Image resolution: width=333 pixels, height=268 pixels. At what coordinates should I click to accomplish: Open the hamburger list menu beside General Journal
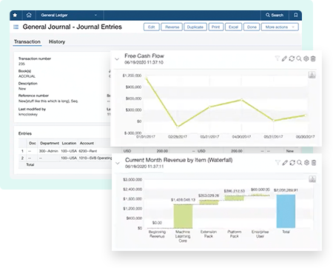click(16, 27)
